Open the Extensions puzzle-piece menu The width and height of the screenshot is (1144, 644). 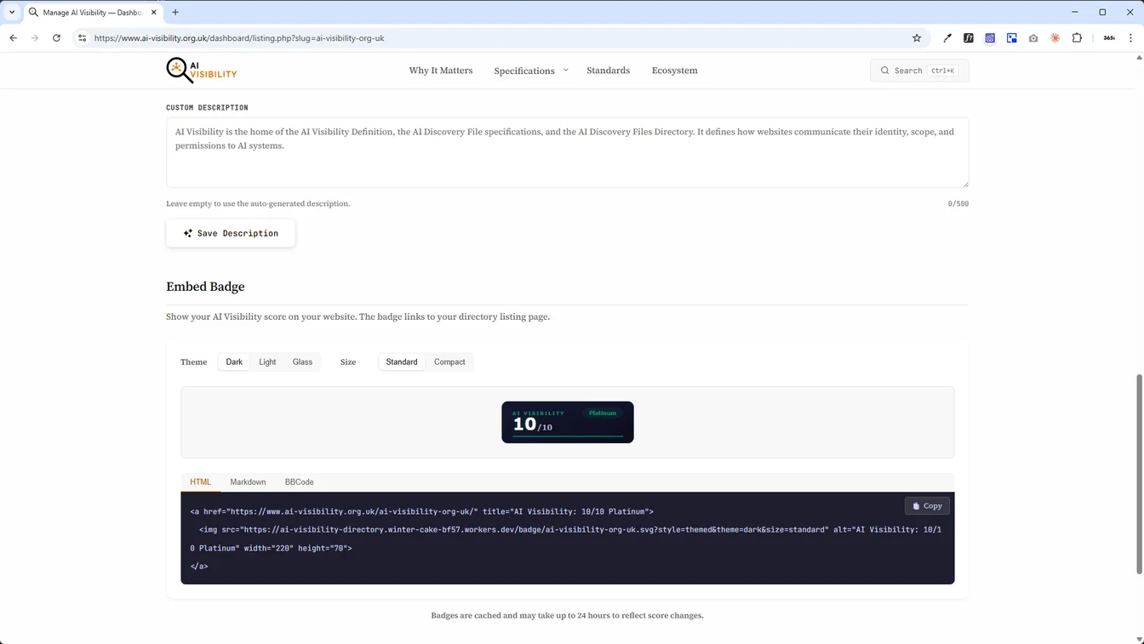[x=1077, y=38]
